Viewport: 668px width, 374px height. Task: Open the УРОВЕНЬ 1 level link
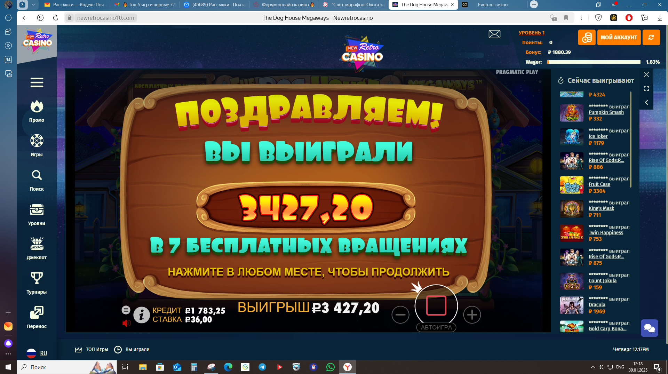click(532, 33)
